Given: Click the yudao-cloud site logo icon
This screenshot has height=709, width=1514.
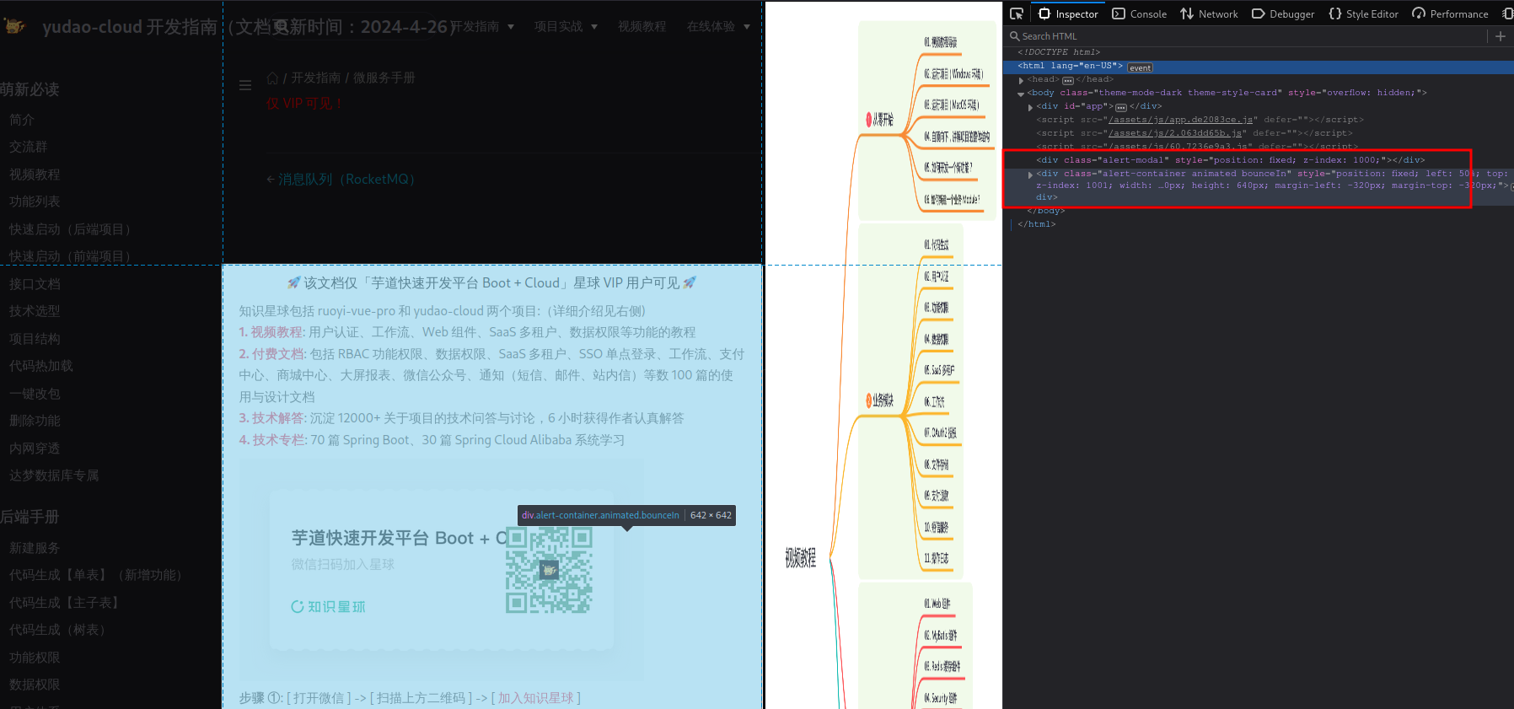Looking at the screenshot, I should tap(14, 25).
